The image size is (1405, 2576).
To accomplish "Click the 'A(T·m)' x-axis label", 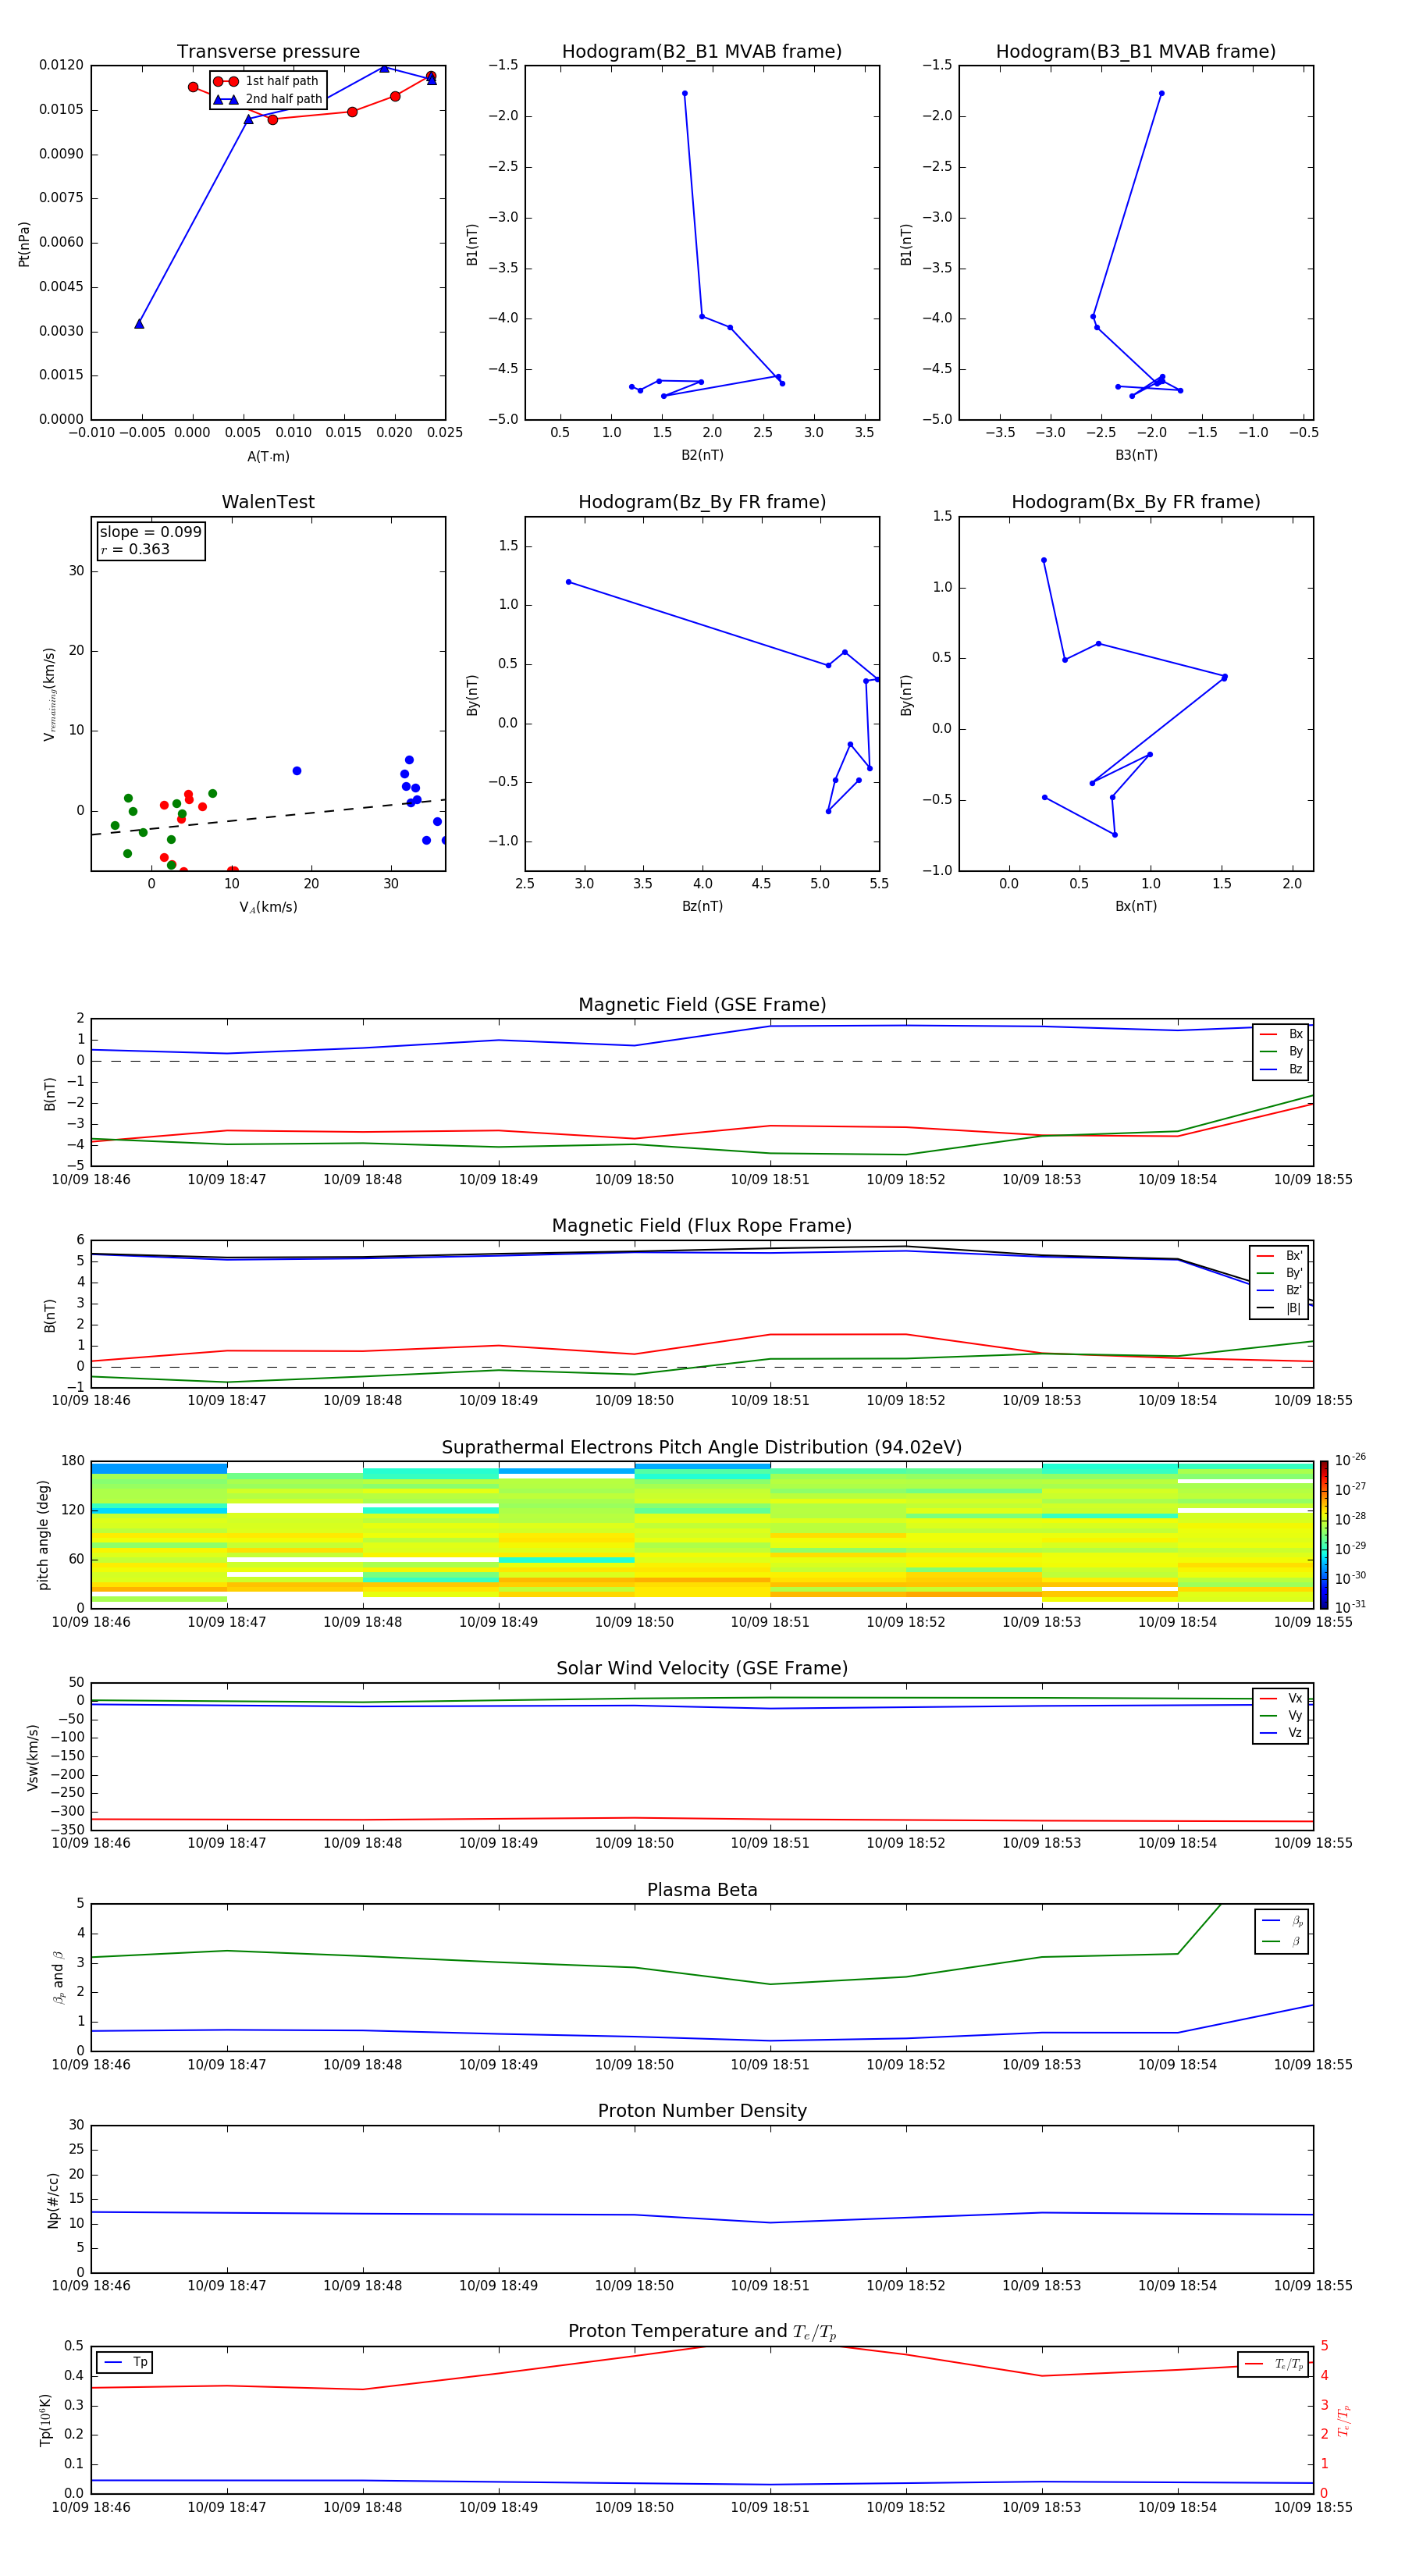I will (x=268, y=456).
